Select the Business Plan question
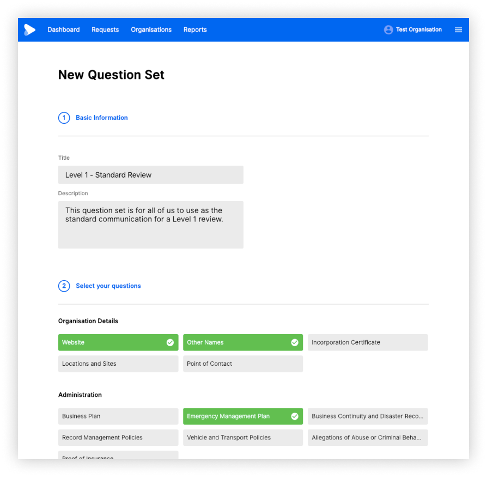 118,416
